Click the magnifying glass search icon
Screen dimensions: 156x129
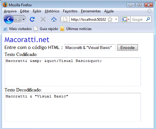(148, 19)
